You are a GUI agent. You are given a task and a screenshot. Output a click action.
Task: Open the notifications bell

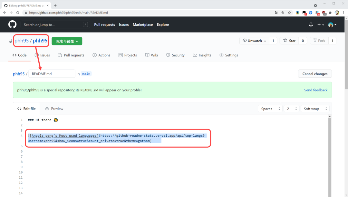click(x=311, y=25)
